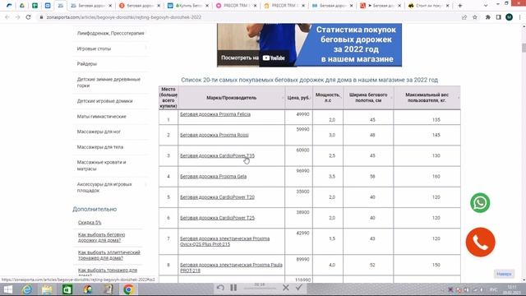Open Chrome three-dot menu
The image size is (526, 296).
[x=519, y=17]
